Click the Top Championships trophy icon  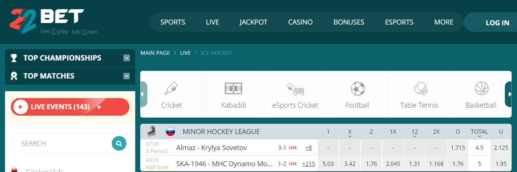[x=14, y=58]
